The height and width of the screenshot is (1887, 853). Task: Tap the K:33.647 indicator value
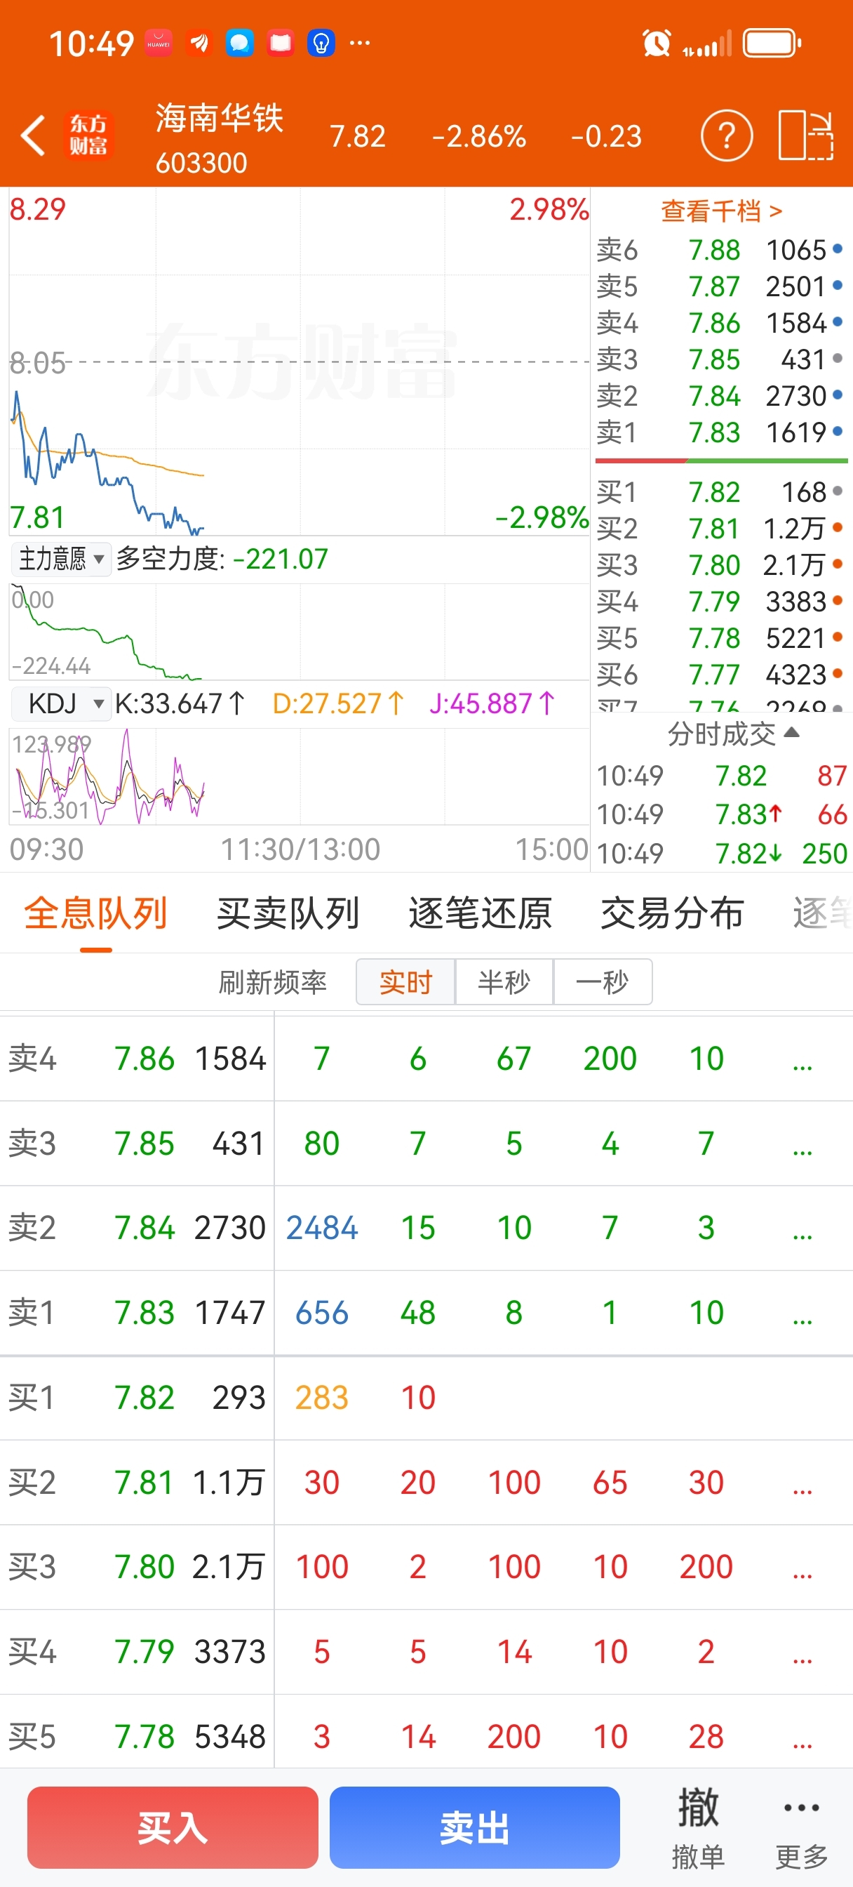180,704
